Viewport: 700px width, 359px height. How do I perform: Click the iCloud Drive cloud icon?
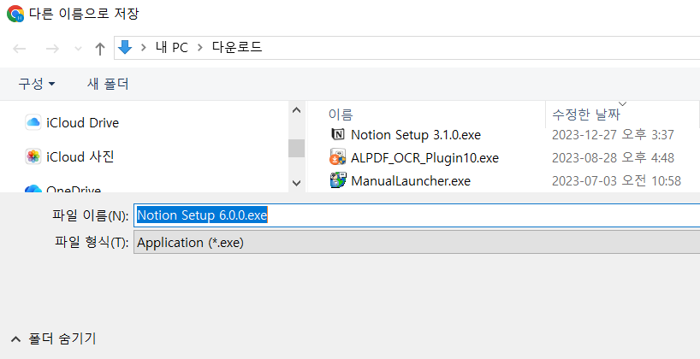[x=33, y=122]
